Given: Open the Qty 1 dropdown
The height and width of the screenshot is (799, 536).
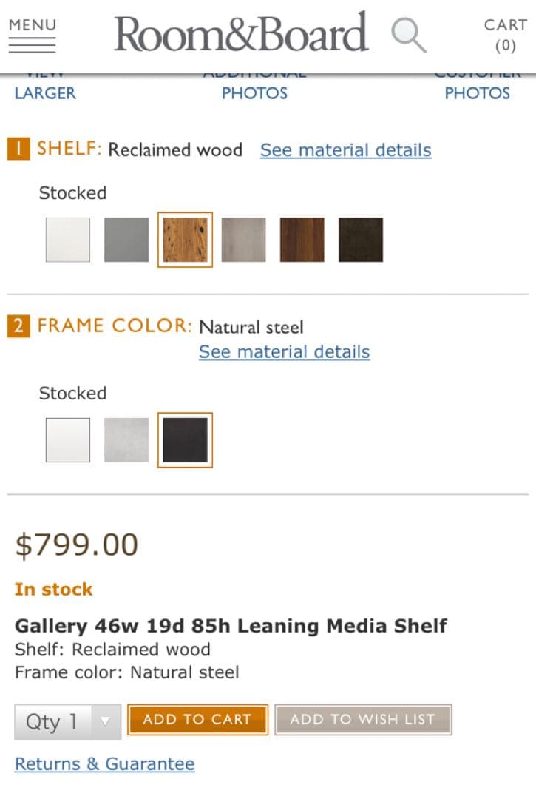Looking at the screenshot, I should (67, 721).
